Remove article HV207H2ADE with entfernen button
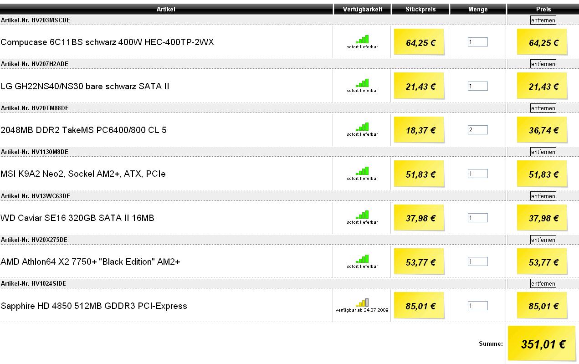The width and height of the screenshot is (579, 364). [x=543, y=64]
